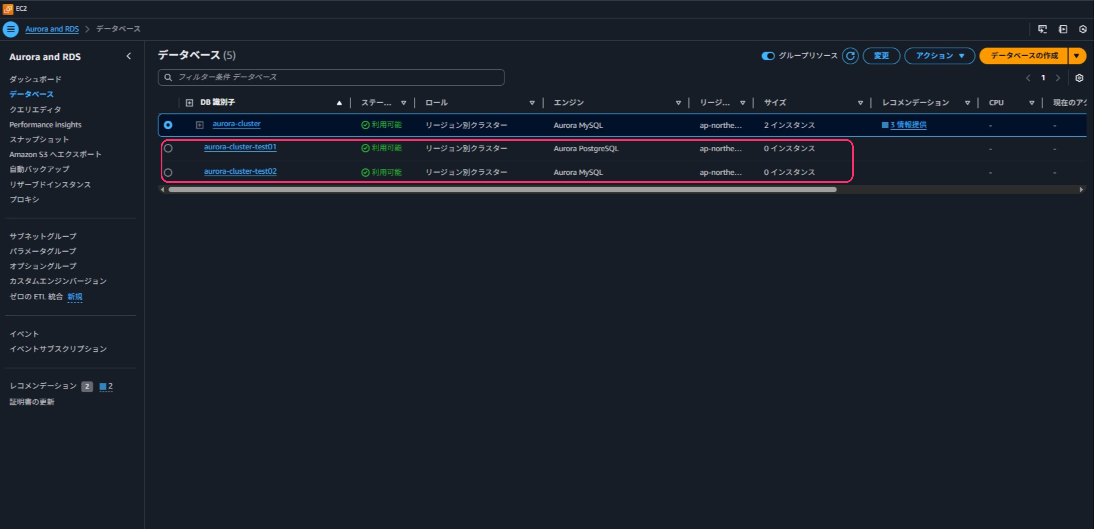This screenshot has height=529, width=1094.
Task: Click the EC2 service icon at top
Action: pos(8,9)
